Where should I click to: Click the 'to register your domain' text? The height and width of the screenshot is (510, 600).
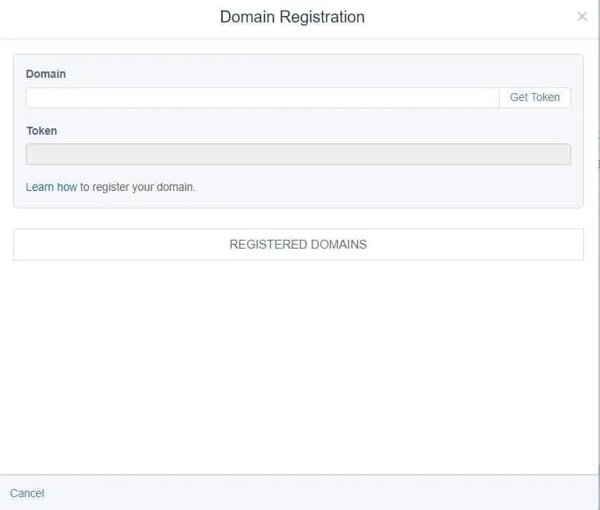click(137, 187)
